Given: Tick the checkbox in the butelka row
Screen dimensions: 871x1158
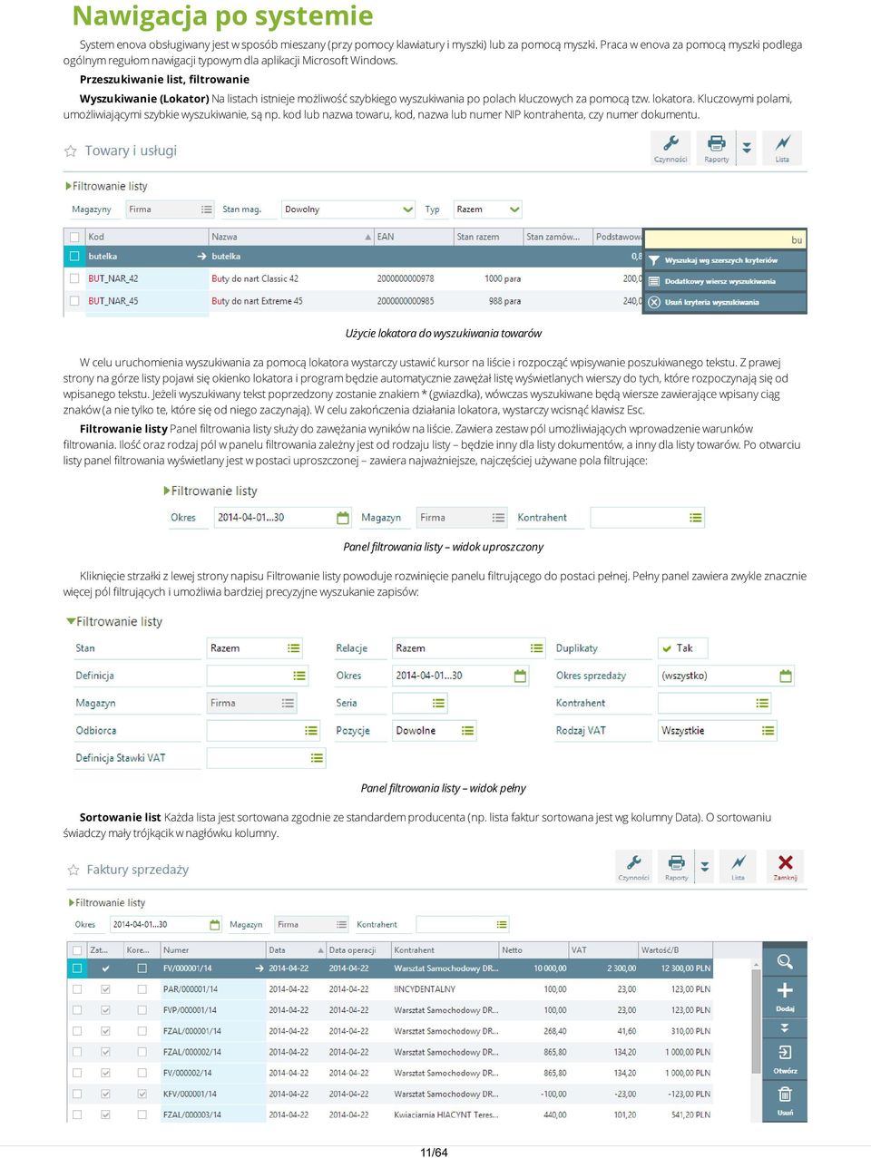Looking at the screenshot, I should click(x=74, y=257).
